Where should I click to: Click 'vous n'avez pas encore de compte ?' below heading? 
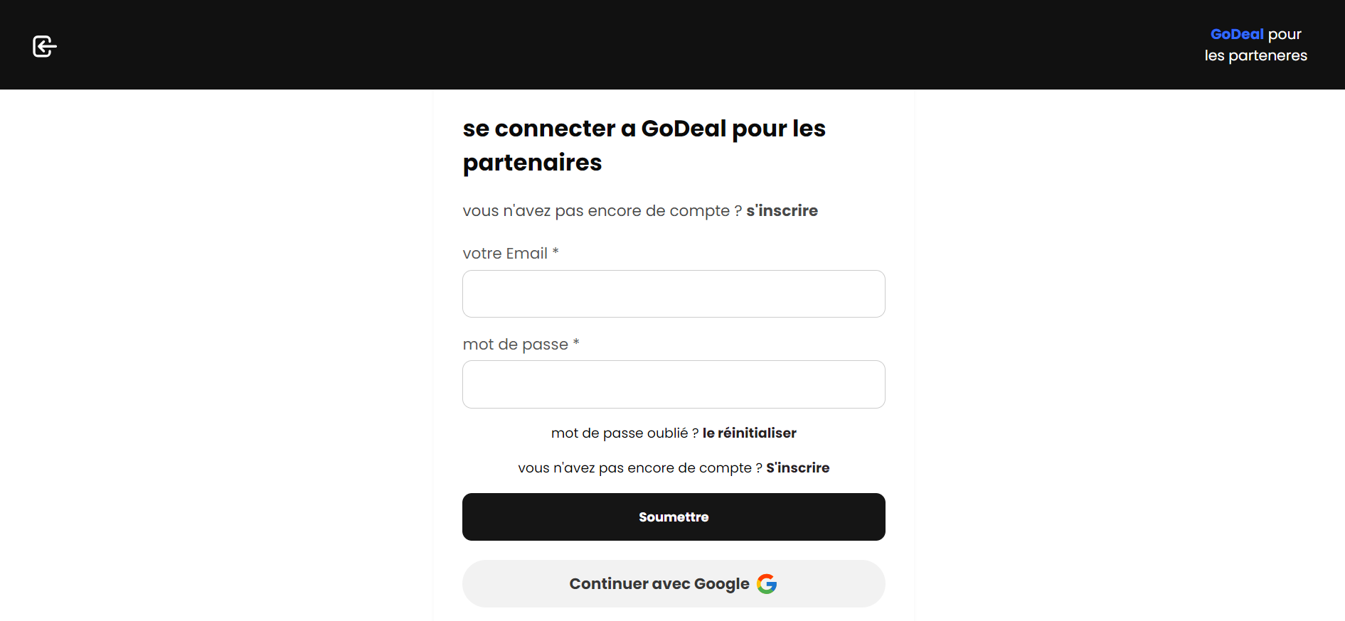(x=602, y=211)
